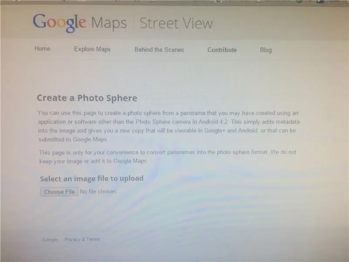The height and width of the screenshot is (262, 349).
Task: Select the Contribute tab
Action: (222, 50)
